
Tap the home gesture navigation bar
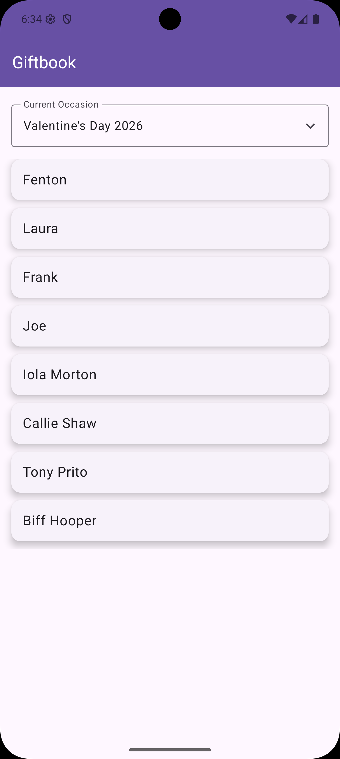[x=170, y=750]
